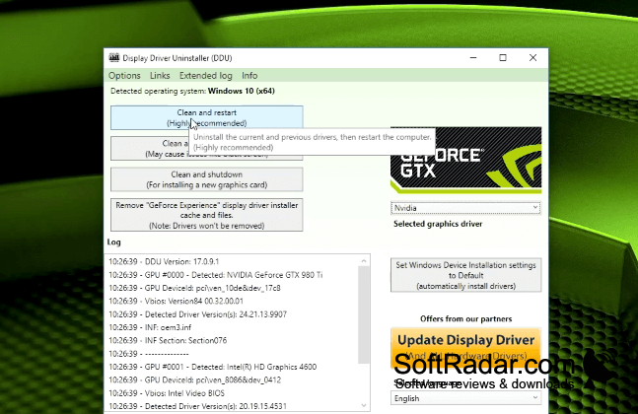
Task: Open the Extended log menu
Action: pos(205,76)
